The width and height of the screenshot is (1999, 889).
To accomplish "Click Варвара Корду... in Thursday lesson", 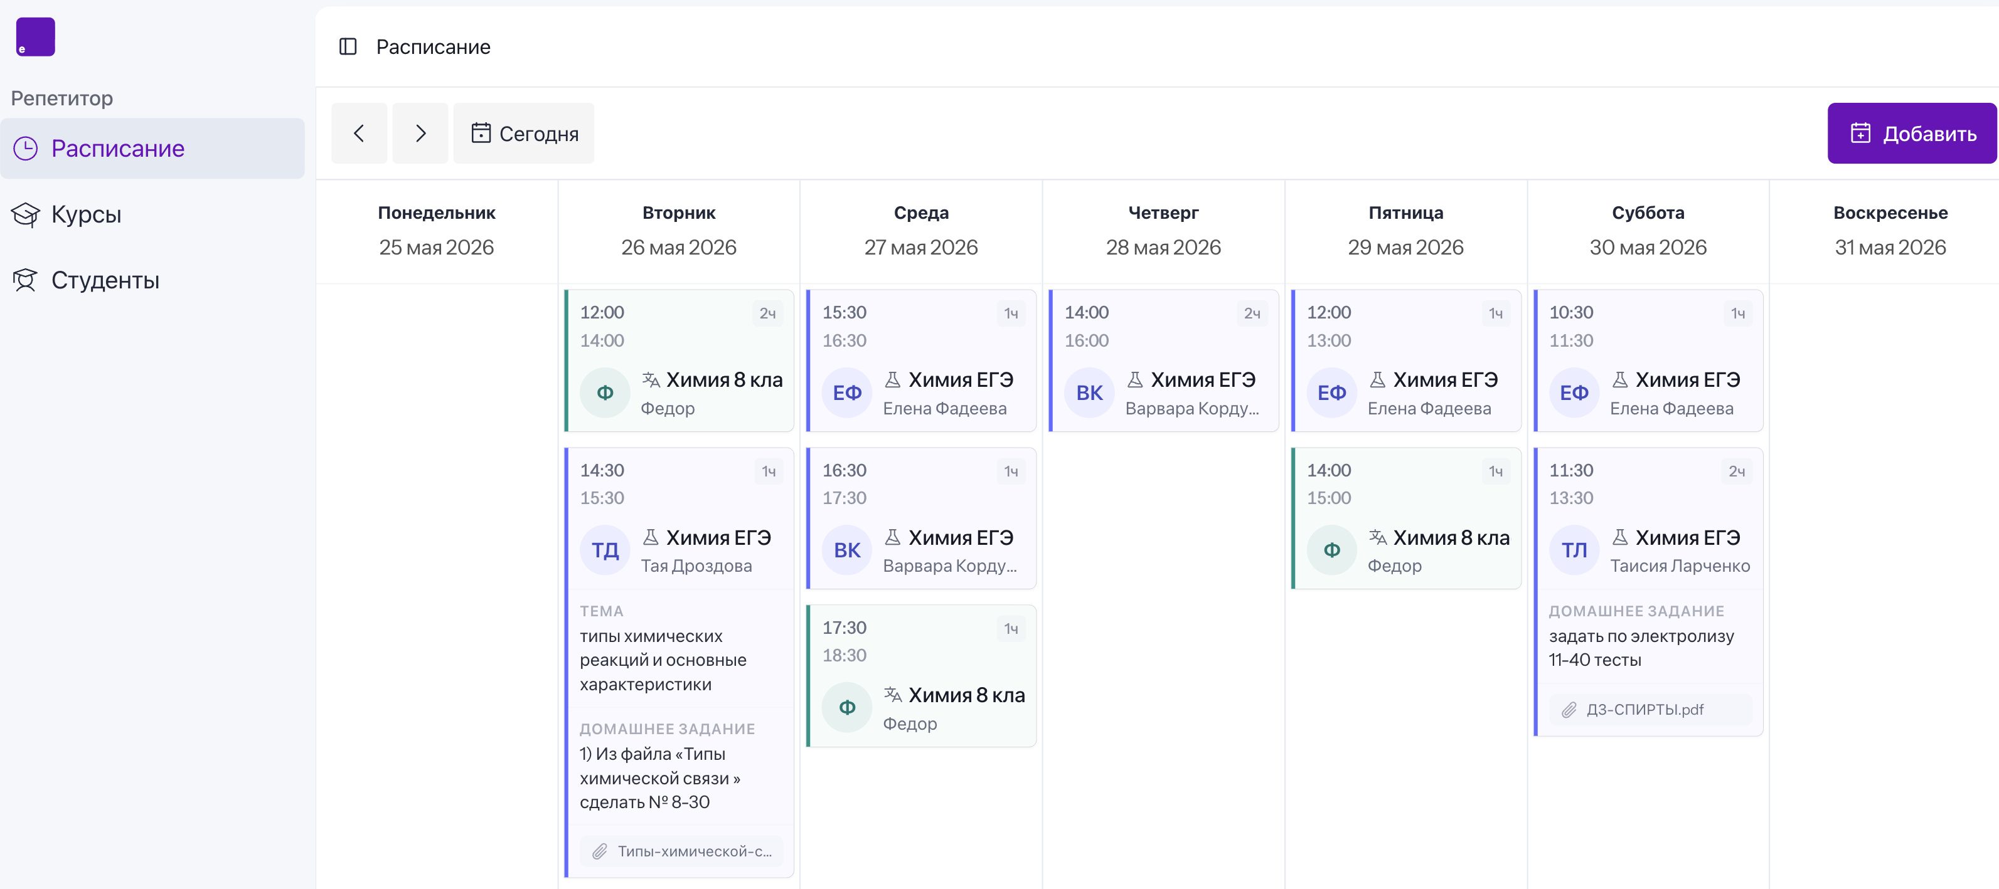I will [1192, 409].
